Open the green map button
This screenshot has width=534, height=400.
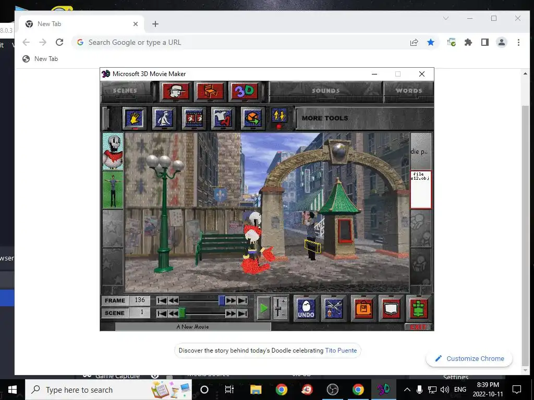419,308
